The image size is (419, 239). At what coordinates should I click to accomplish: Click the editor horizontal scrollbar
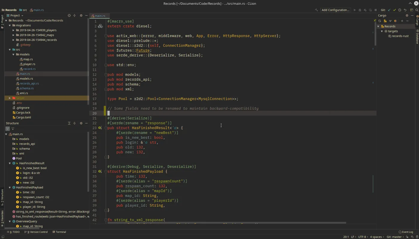click(x=227, y=223)
